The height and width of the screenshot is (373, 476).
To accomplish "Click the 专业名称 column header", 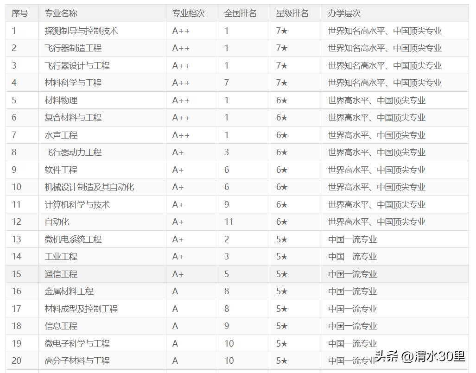I will (x=61, y=13).
